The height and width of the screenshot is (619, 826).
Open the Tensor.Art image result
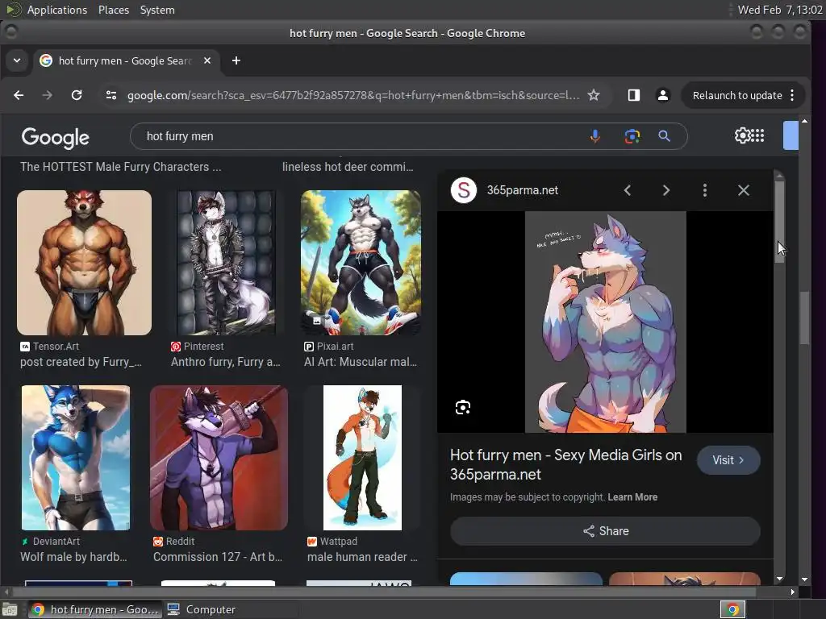point(84,263)
